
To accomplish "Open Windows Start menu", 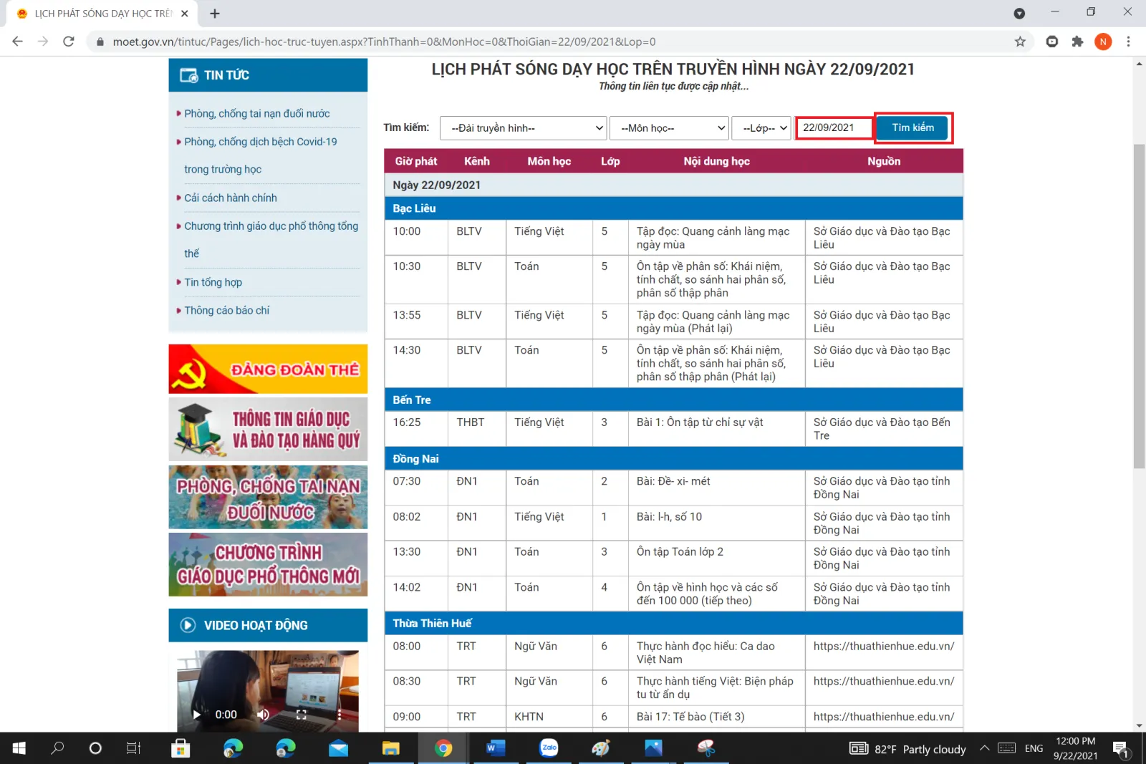I will 19,748.
